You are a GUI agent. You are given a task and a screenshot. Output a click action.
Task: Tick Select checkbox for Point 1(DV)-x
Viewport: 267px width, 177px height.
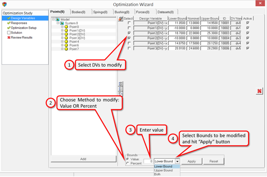[x=129, y=23]
